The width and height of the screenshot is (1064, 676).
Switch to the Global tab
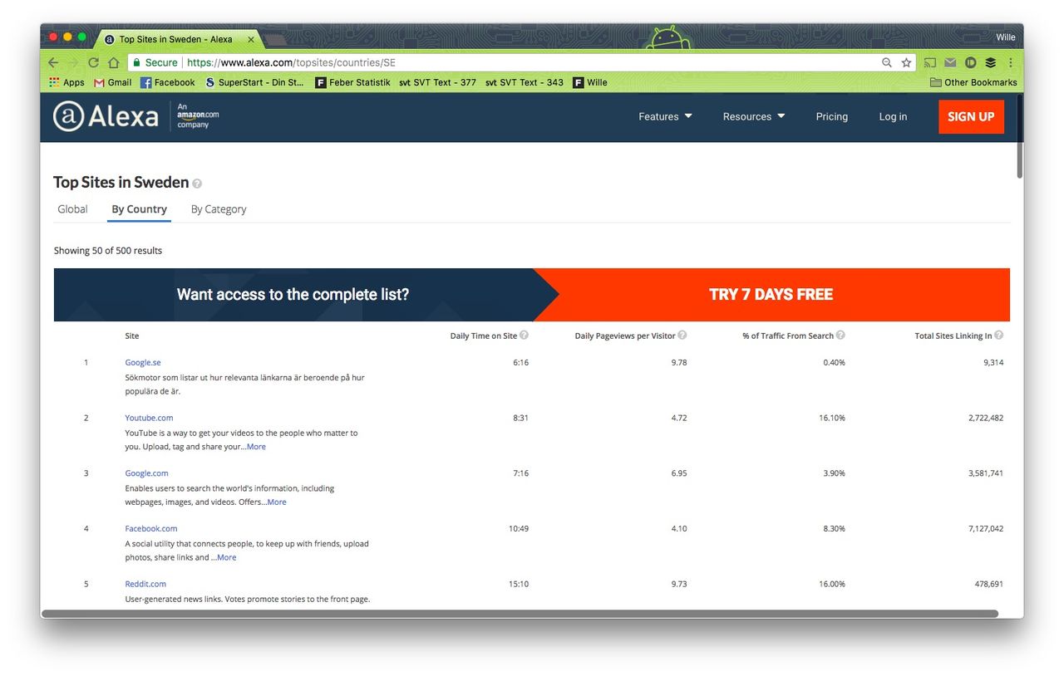point(72,209)
